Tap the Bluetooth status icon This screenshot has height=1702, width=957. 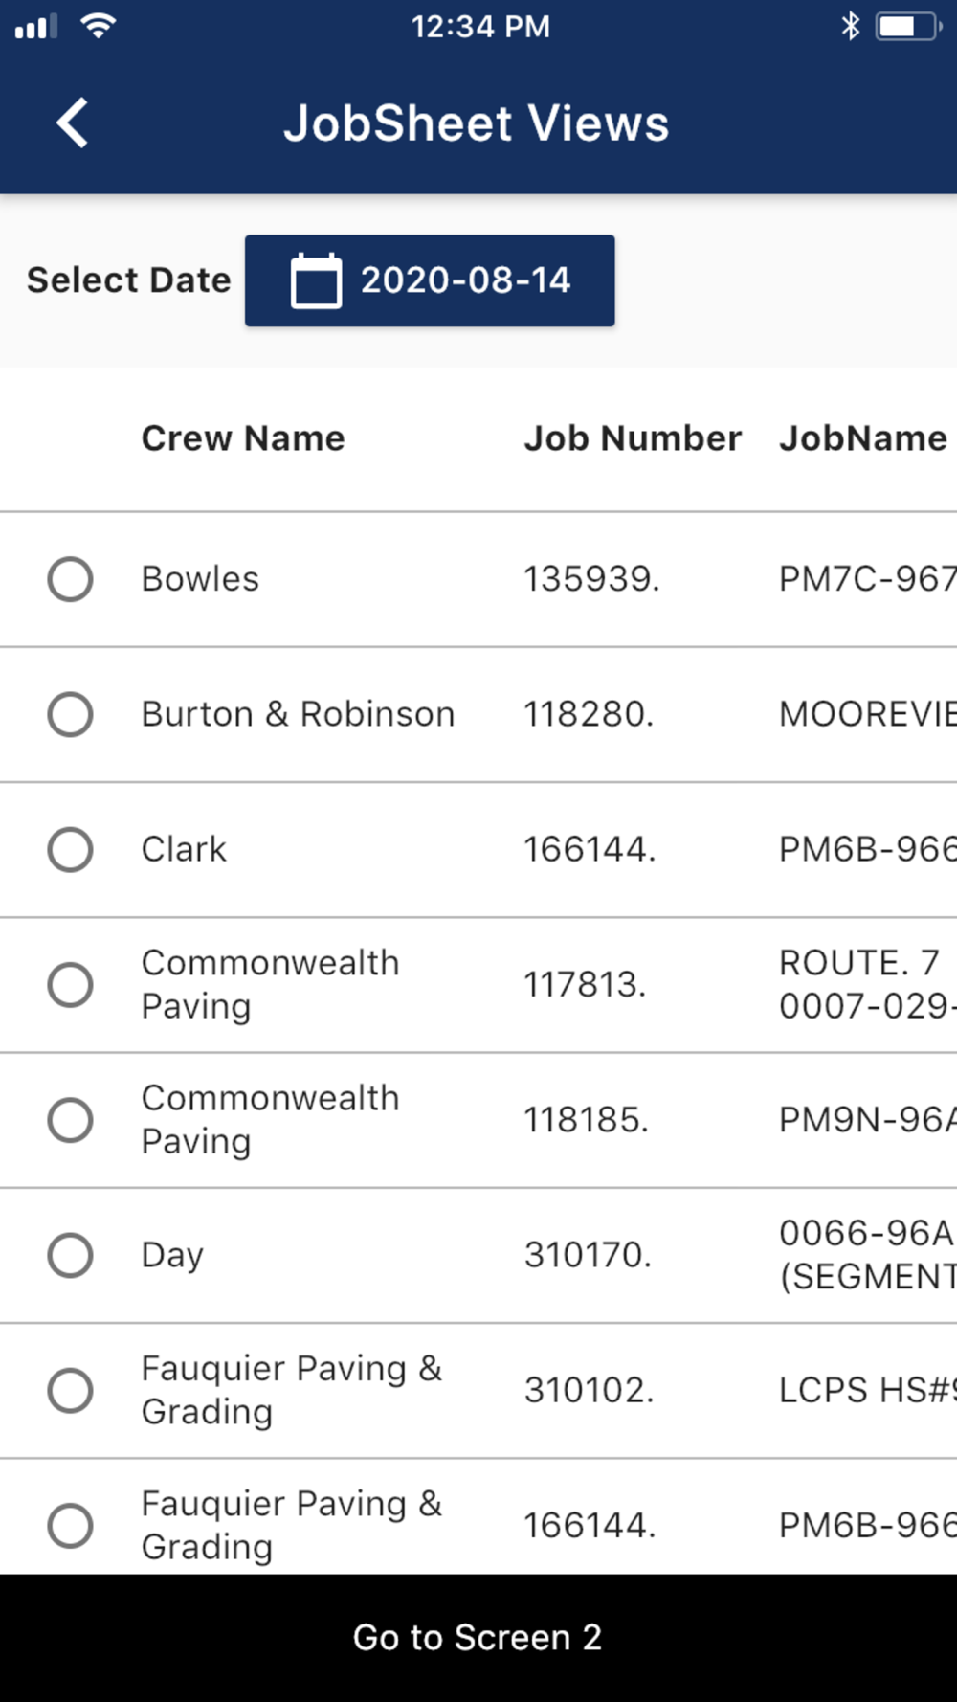pos(850,26)
